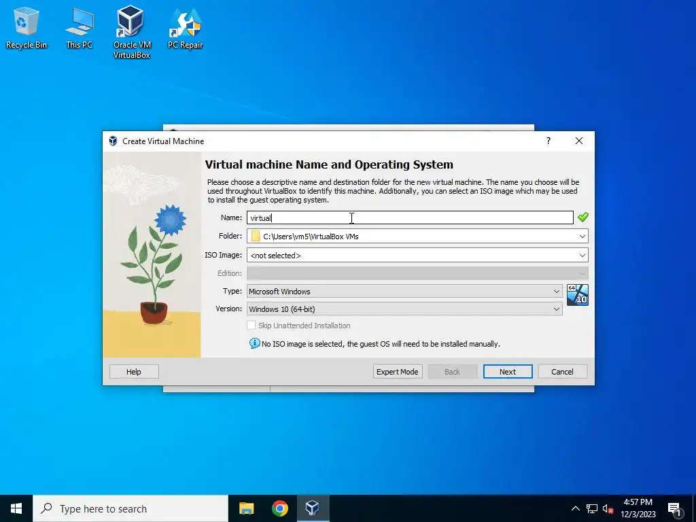
Task: Click into the Name text field
Action: click(410, 217)
